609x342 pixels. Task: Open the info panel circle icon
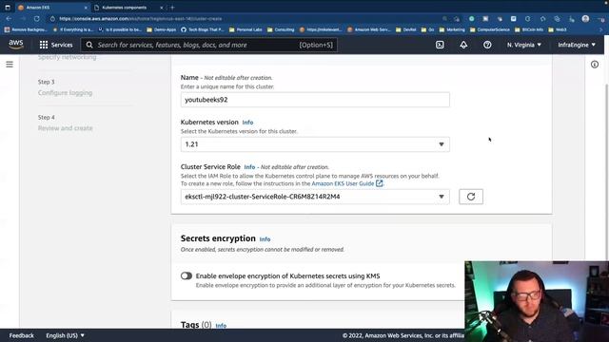595,65
